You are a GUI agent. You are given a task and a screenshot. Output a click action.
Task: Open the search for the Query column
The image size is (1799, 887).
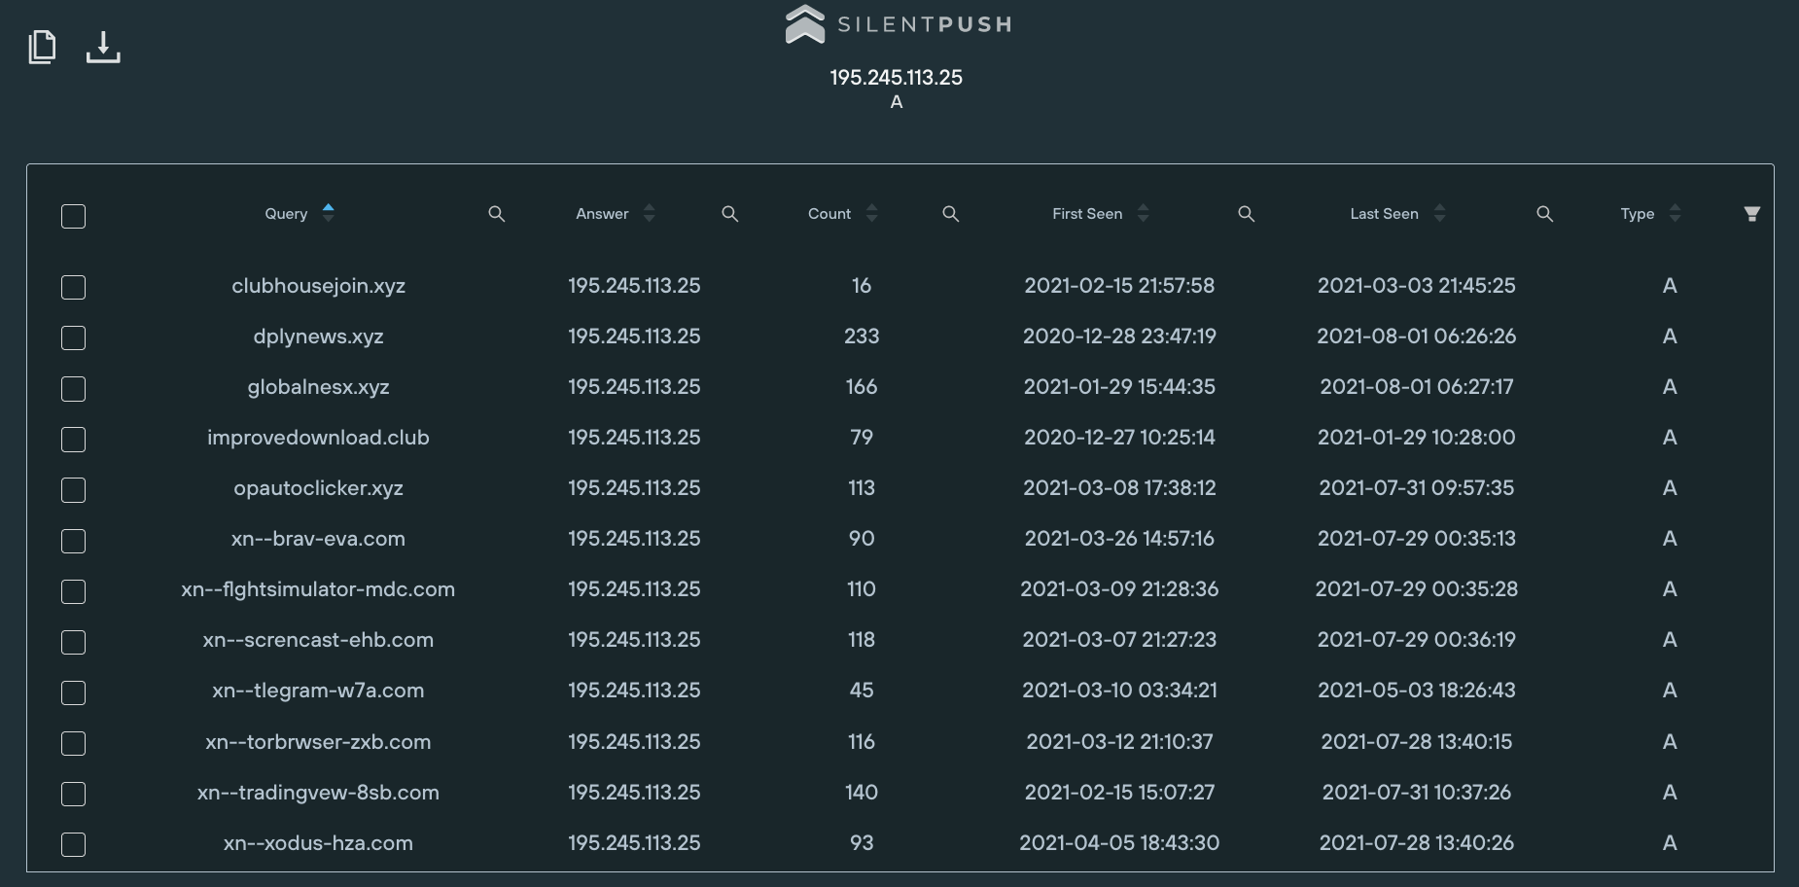tap(497, 214)
